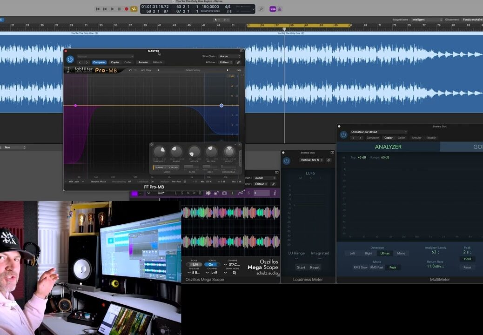Expand the LCD display mode chevron
483x335 pixels.
[254, 9]
